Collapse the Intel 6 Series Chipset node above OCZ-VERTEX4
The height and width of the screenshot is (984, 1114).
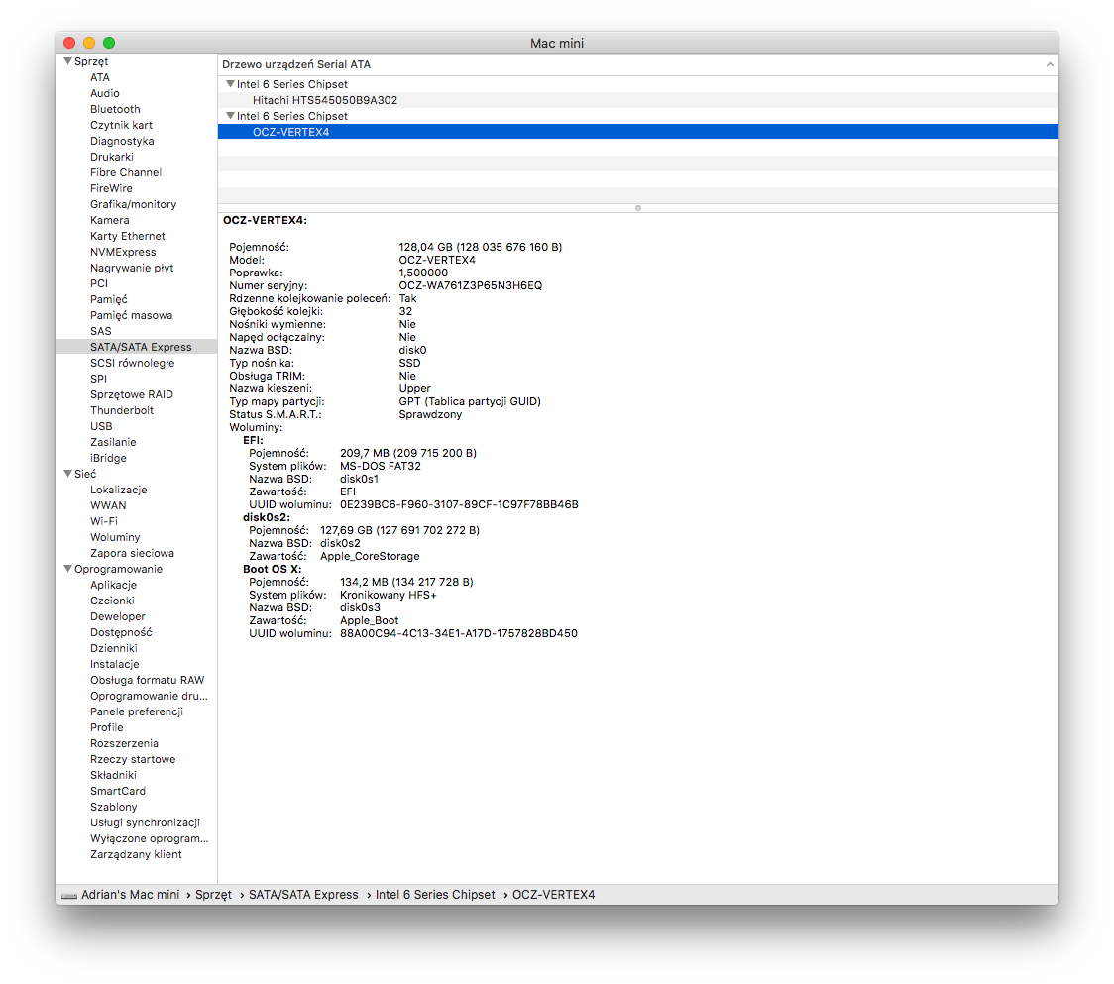230,116
